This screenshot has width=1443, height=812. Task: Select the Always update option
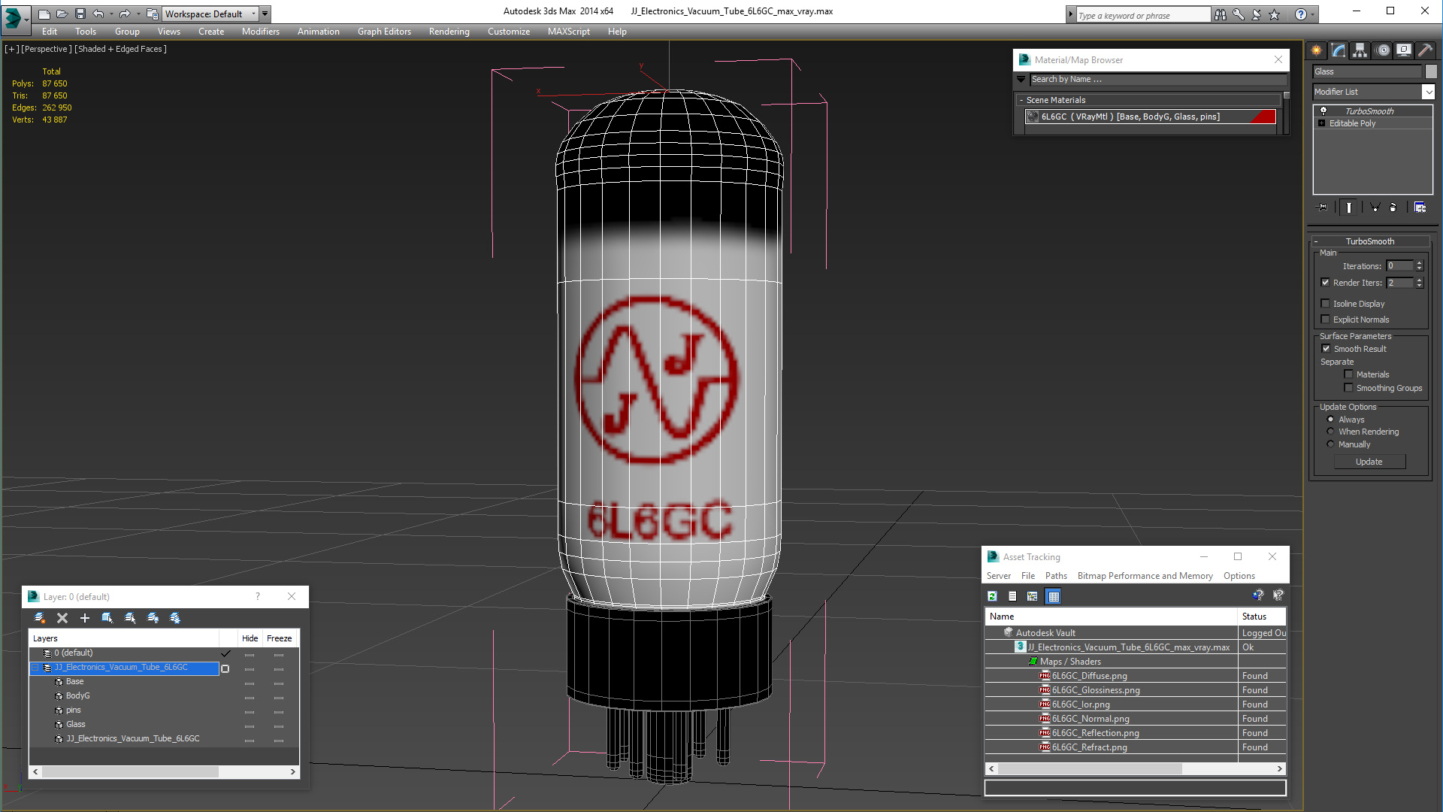pos(1331,420)
